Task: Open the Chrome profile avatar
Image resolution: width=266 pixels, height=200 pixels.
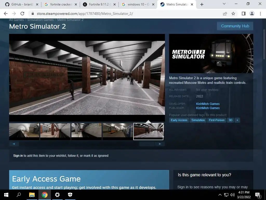Action: click(x=252, y=14)
